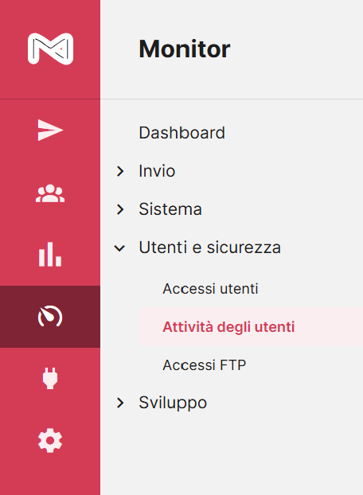Open the bar chart statistics icon
Image resolution: width=363 pixels, height=495 pixels.
tap(50, 255)
